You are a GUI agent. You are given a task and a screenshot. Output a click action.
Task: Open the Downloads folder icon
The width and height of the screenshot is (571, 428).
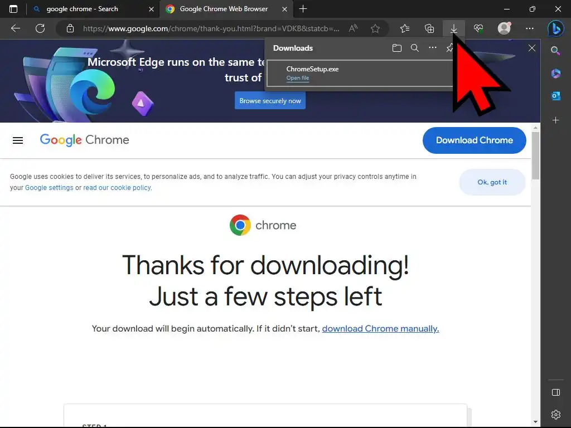pyautogui.click(x=397, y=48)
